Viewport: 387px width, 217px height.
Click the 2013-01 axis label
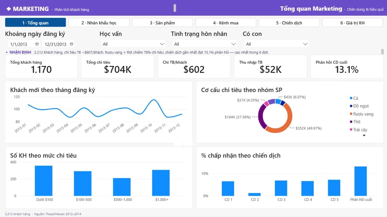click(21, 128)
